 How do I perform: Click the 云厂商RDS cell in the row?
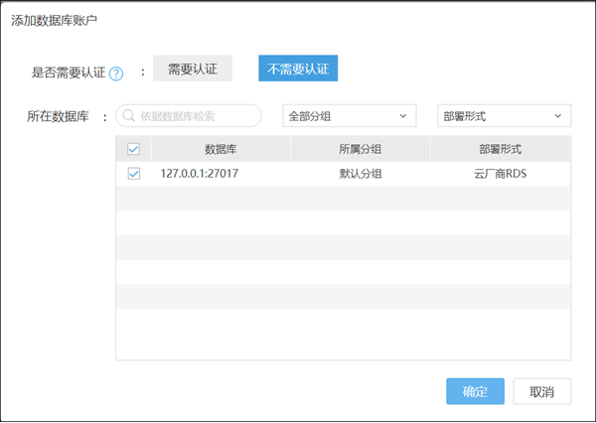(500, 174)
